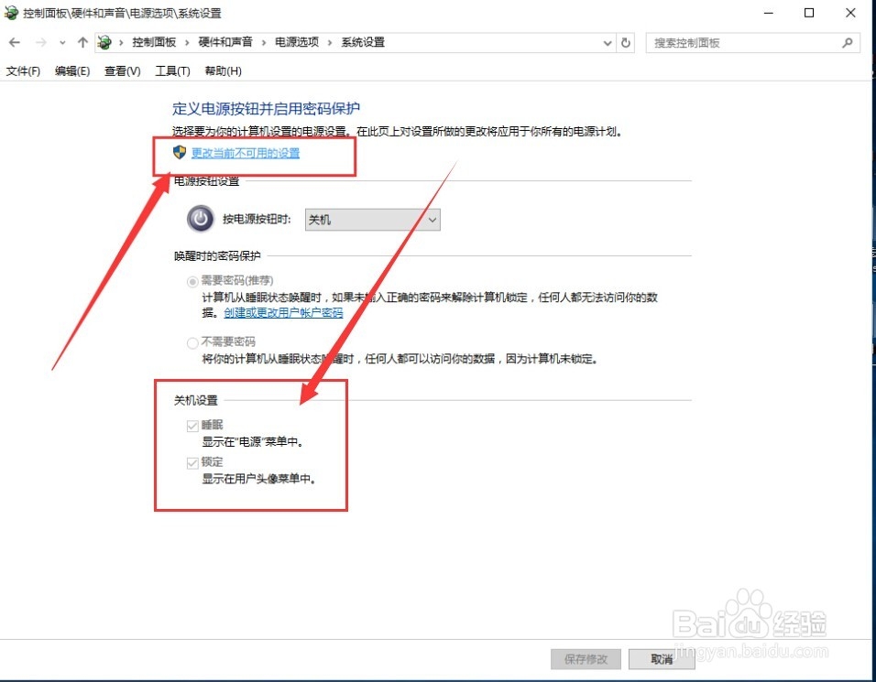876x682 pixels.
Task: Expand the address bar history dropdown
Action: pos(607,42)
